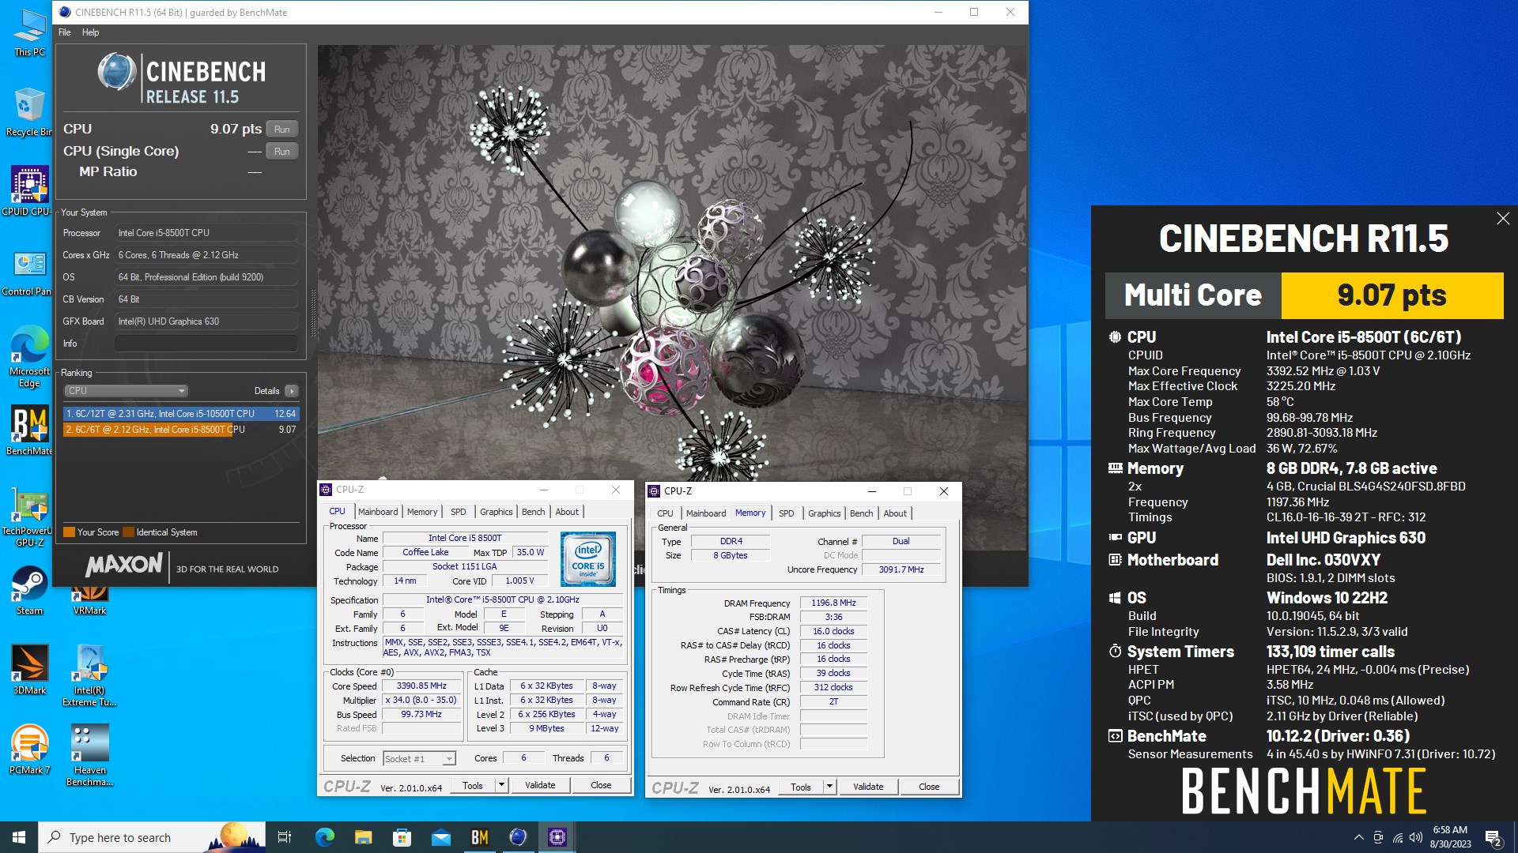
Task: Click Validate in right CPU-Z window
Action: pyautogui.click(x=868, y=787)
